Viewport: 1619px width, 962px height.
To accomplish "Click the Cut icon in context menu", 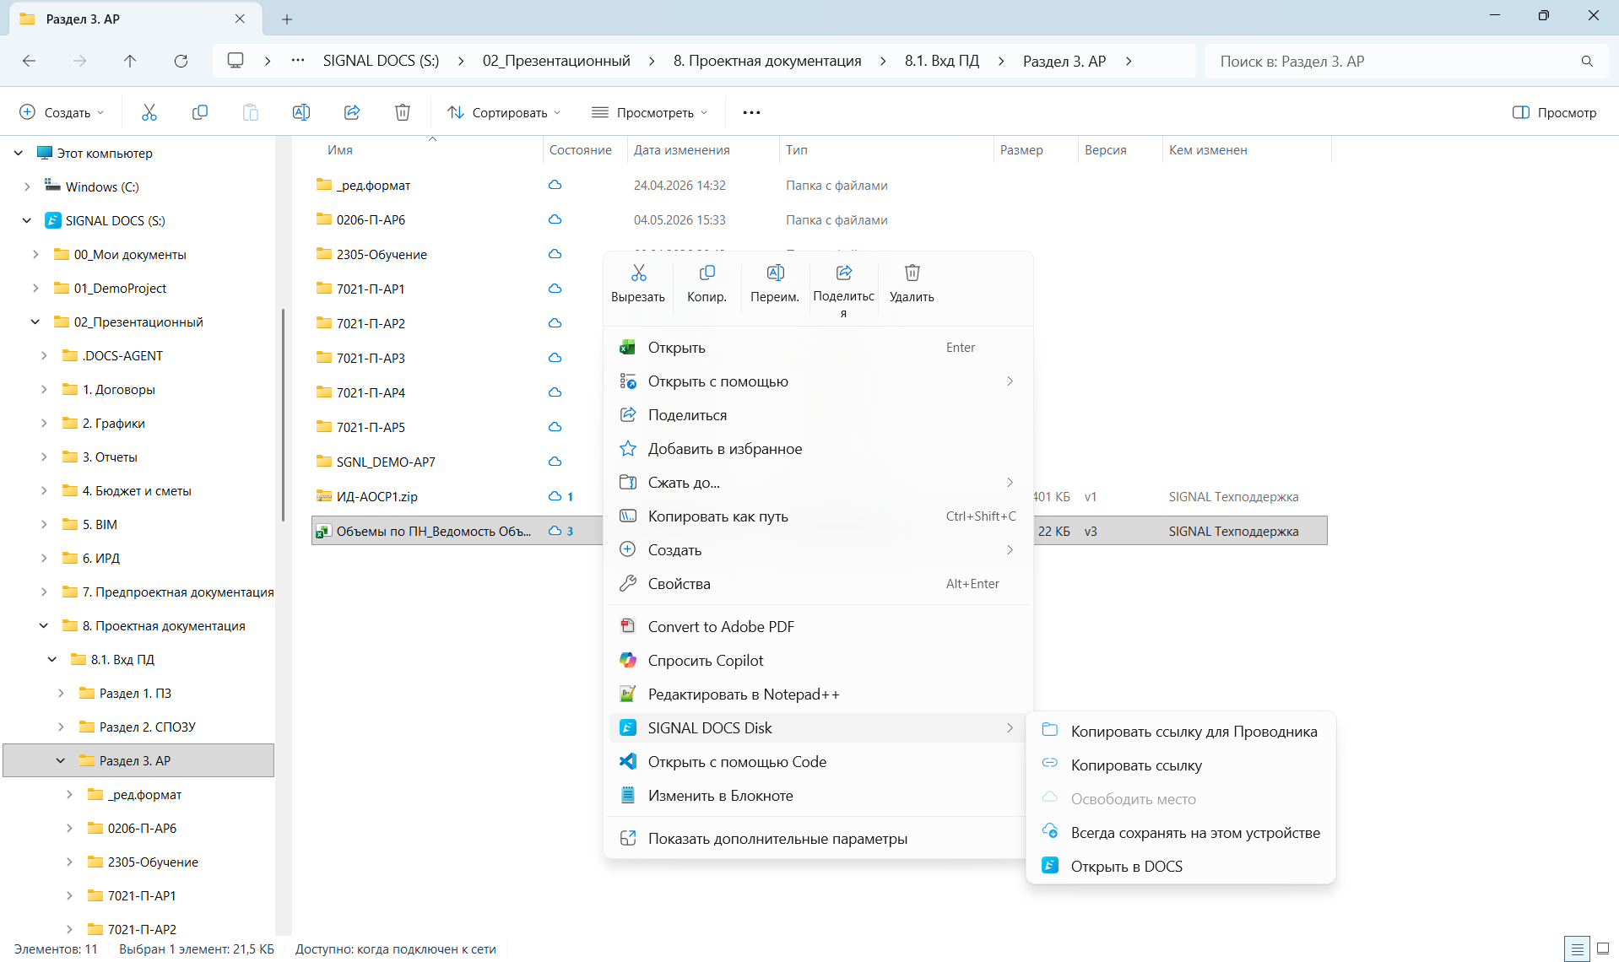I will pyautogui.click(x=638, y=273).
